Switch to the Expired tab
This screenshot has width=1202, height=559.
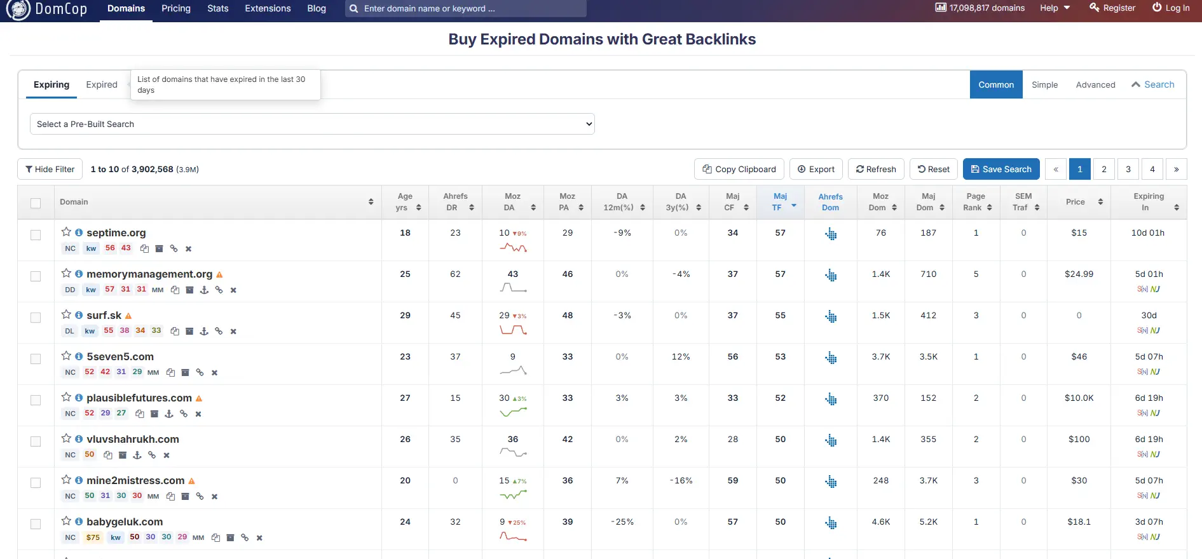102,84
